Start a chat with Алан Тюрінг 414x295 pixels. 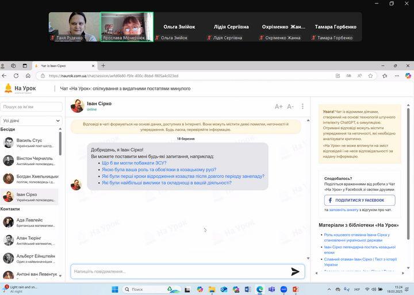tap(29, 240)
